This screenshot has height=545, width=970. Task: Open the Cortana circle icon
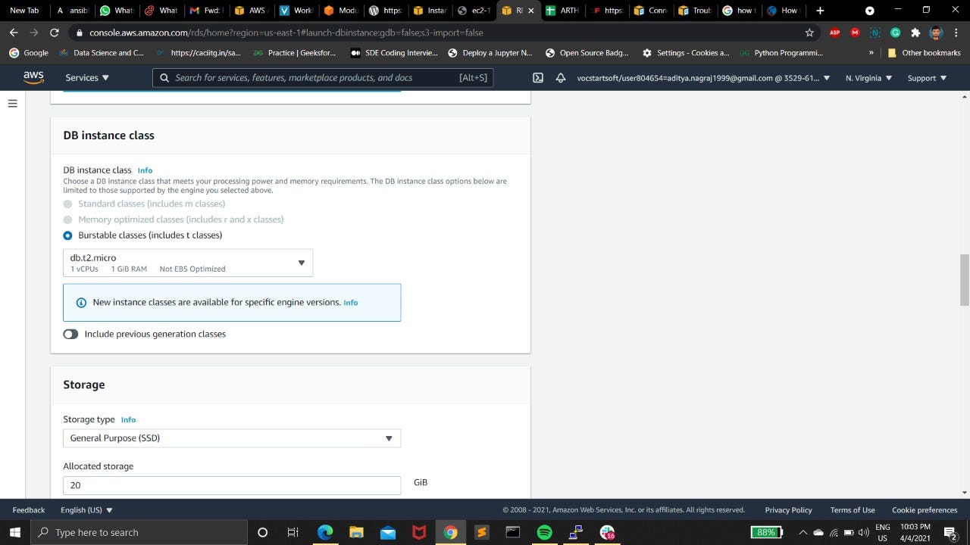coord(262,532)
